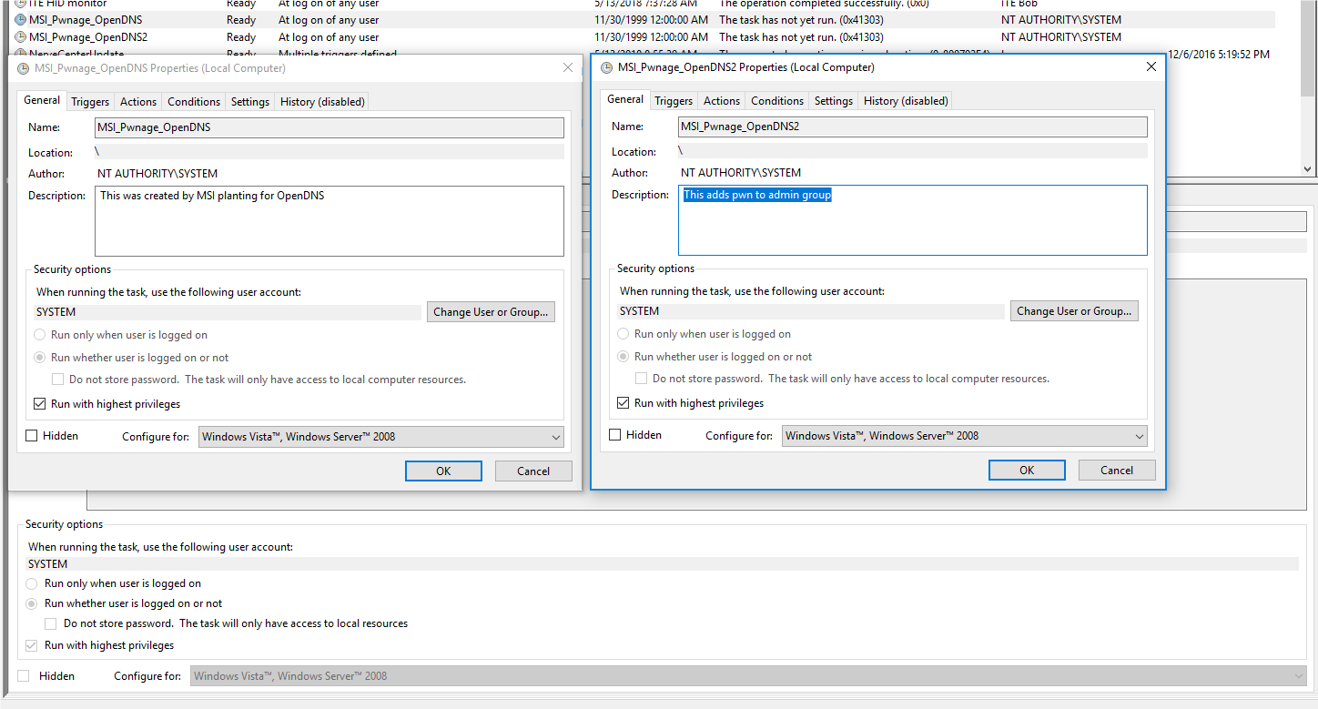
Task: Click Description box with MSI planting for OpenDNS text
Action: tap(329, 221)
